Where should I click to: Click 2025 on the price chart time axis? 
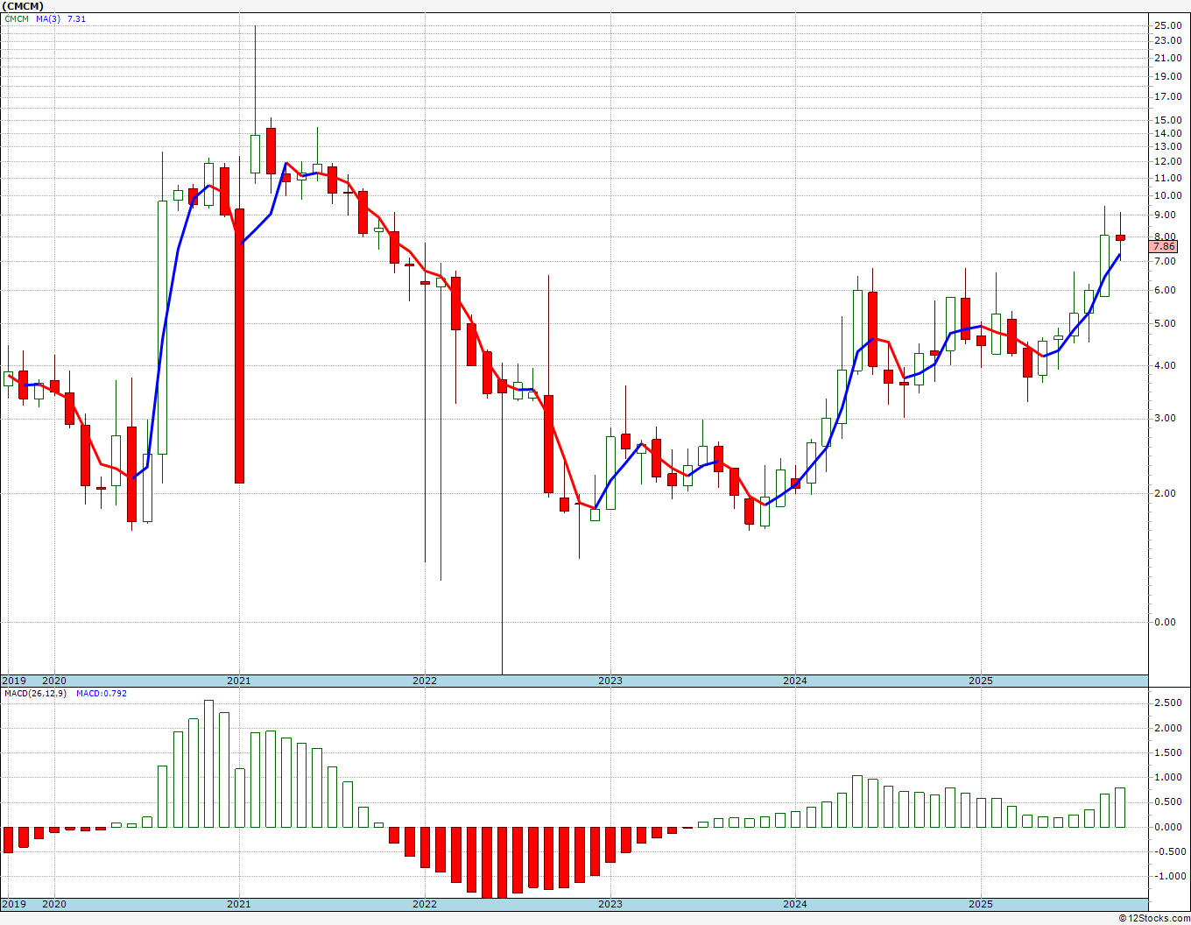pyautogui.click(x=981, y=681)
